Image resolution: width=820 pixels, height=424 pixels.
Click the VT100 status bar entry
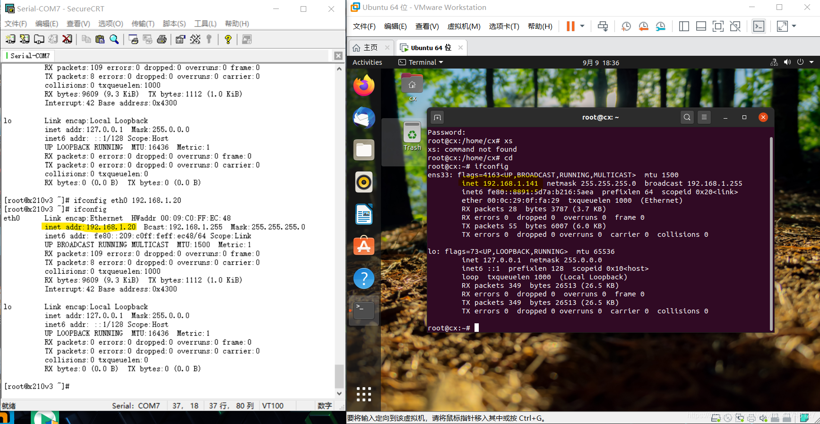(273, 406)
